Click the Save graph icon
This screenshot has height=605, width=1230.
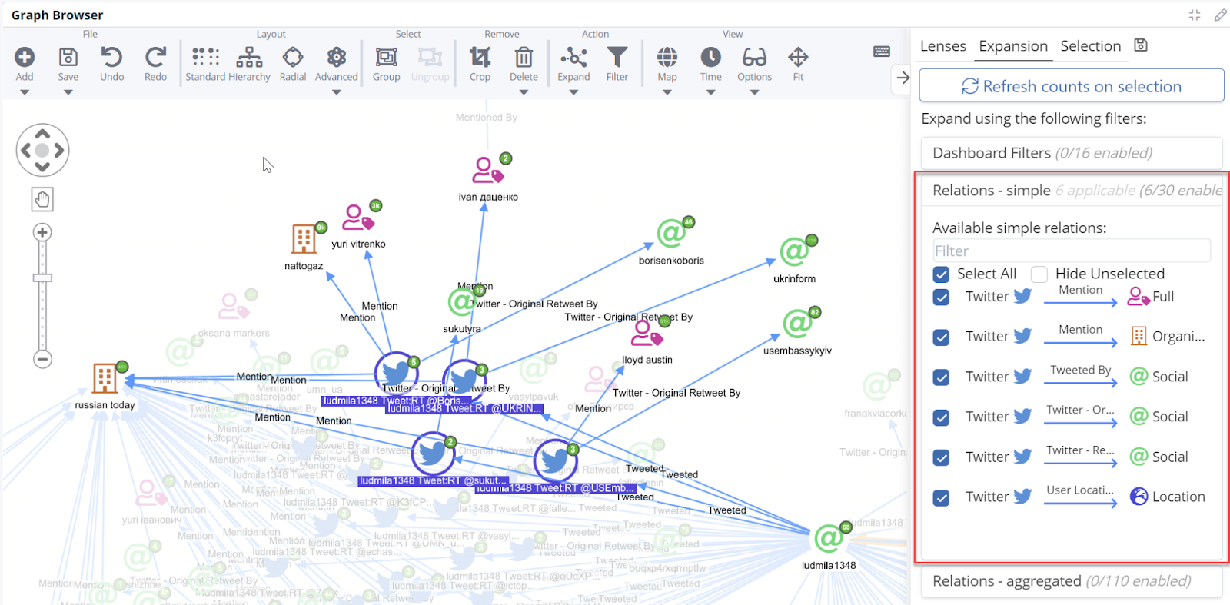click(68, 57)
